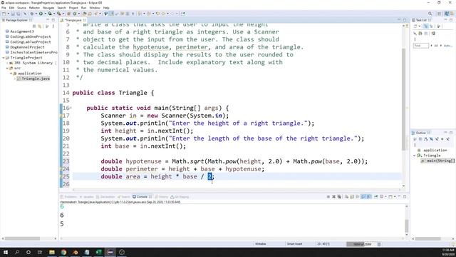
Task: Open the File menu
Action: (4, 8)
